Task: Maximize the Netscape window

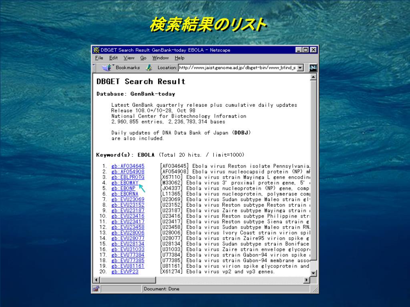Action: pos(305,50)
